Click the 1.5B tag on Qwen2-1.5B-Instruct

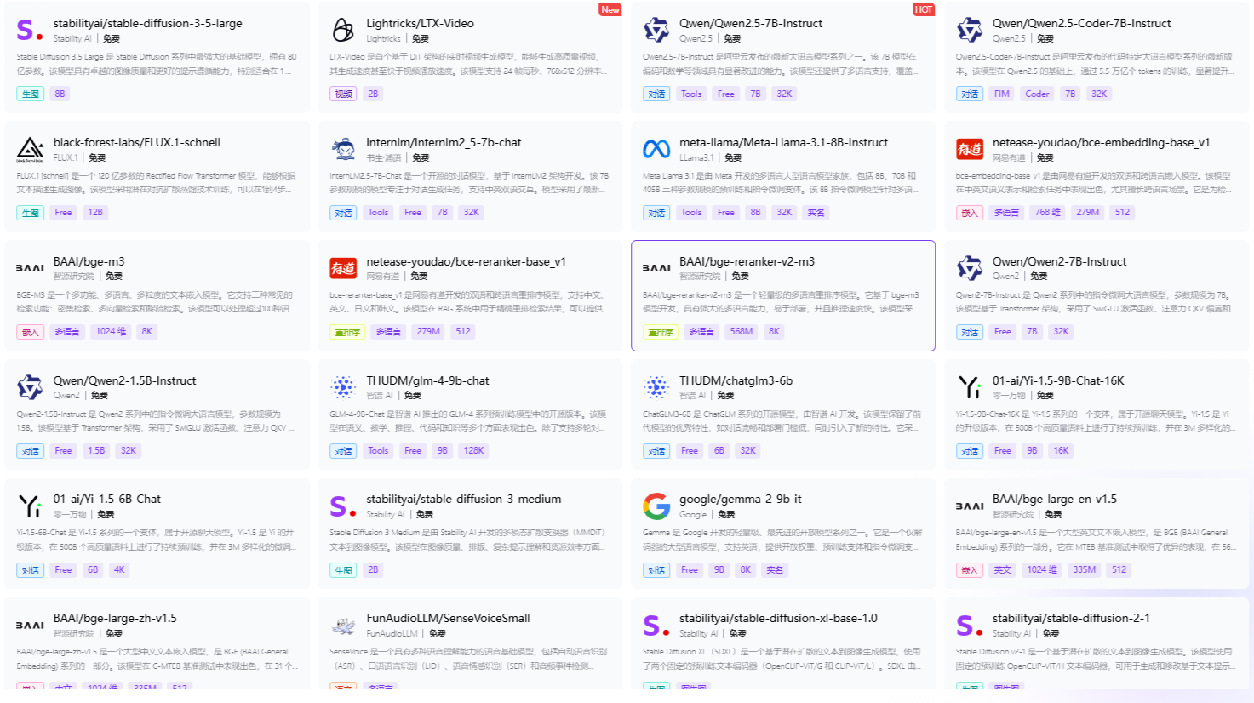96,451
